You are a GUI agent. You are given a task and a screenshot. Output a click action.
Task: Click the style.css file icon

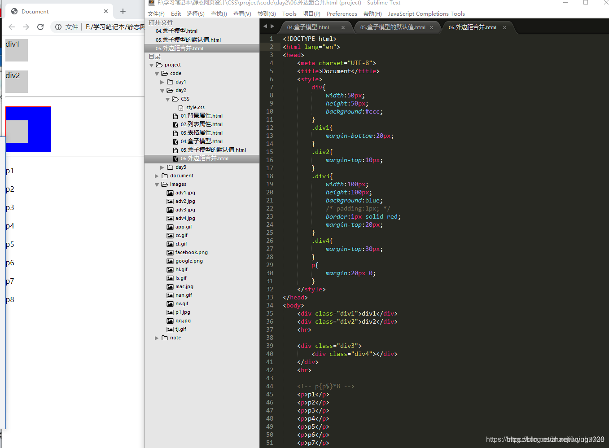[x=181, y=107]
